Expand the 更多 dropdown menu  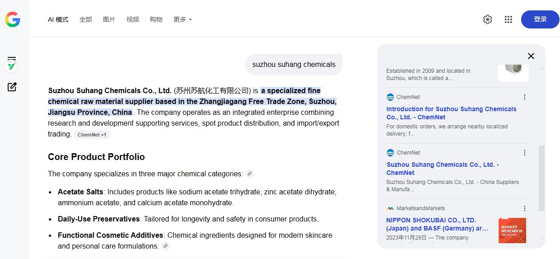[x=183, y=19]
